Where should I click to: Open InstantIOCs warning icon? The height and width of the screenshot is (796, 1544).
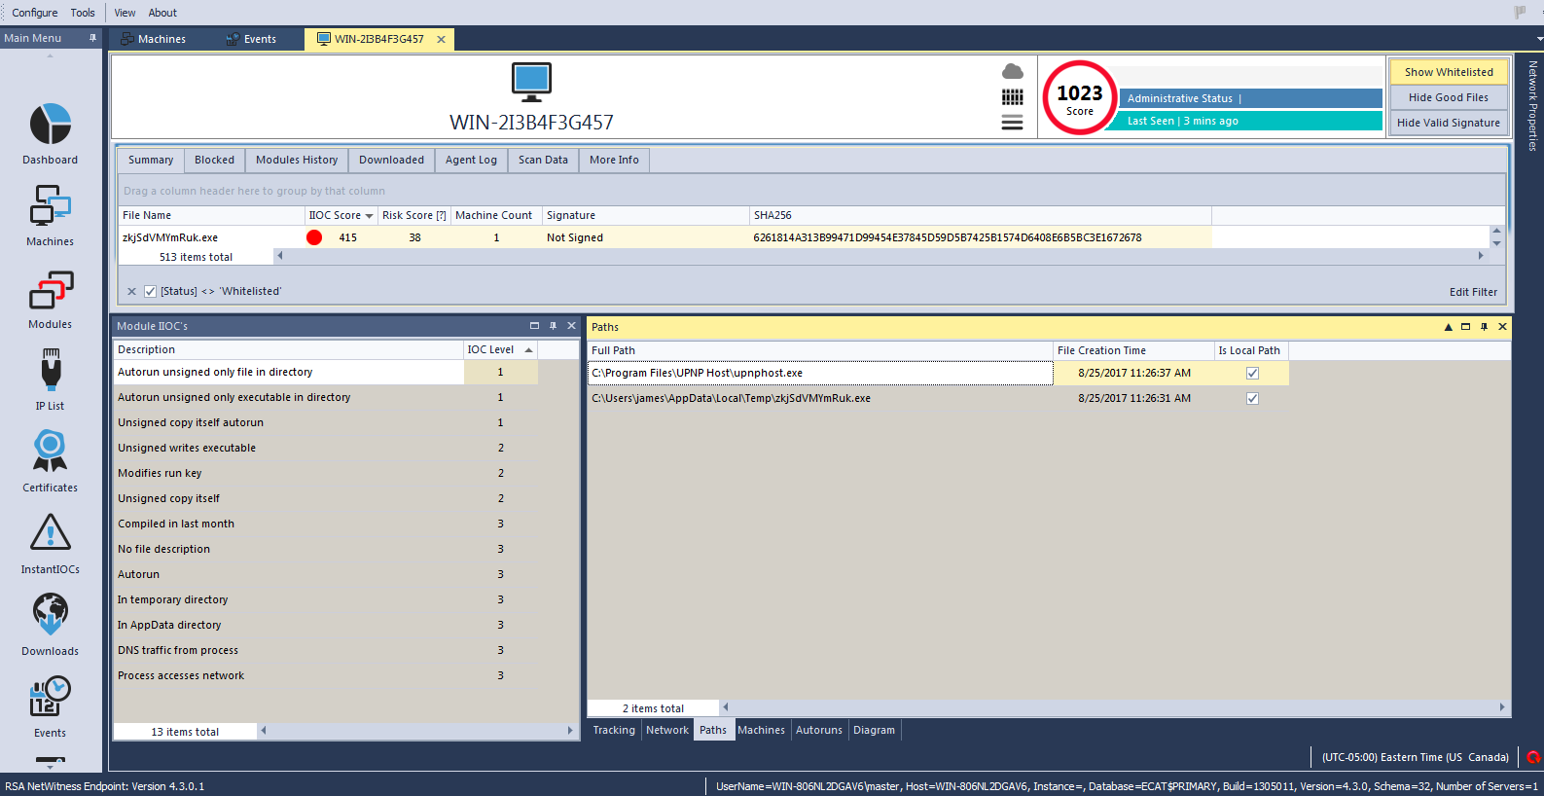point(51,533)
